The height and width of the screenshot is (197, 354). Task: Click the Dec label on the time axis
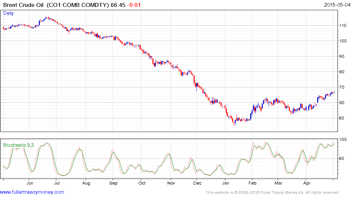(x=197, y=183)
